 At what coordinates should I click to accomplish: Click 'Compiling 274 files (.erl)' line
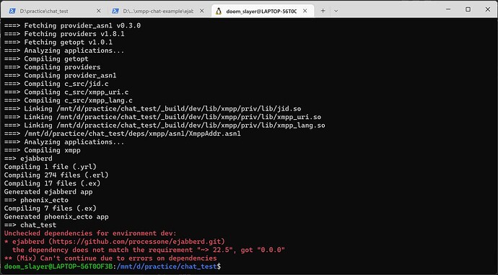(x=56, y=175)
